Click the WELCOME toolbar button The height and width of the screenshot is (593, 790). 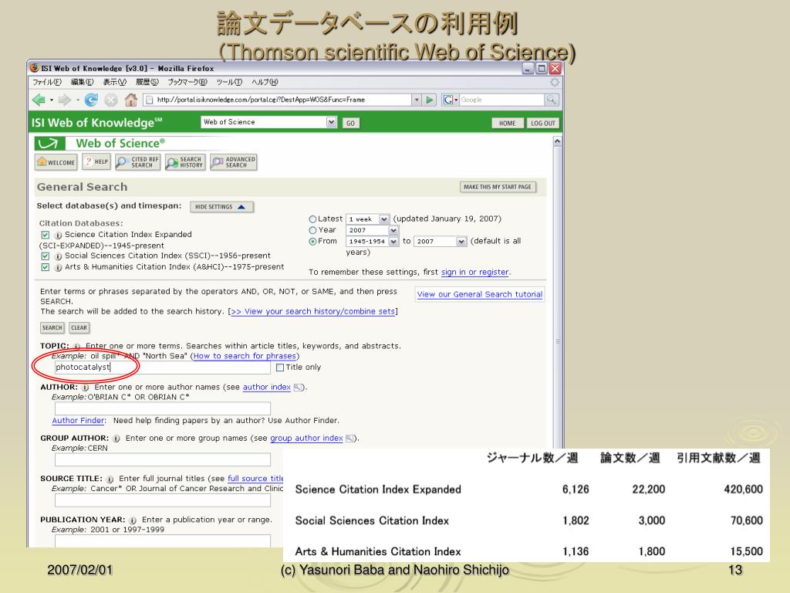pyautogui.click(x=56, y=162)
